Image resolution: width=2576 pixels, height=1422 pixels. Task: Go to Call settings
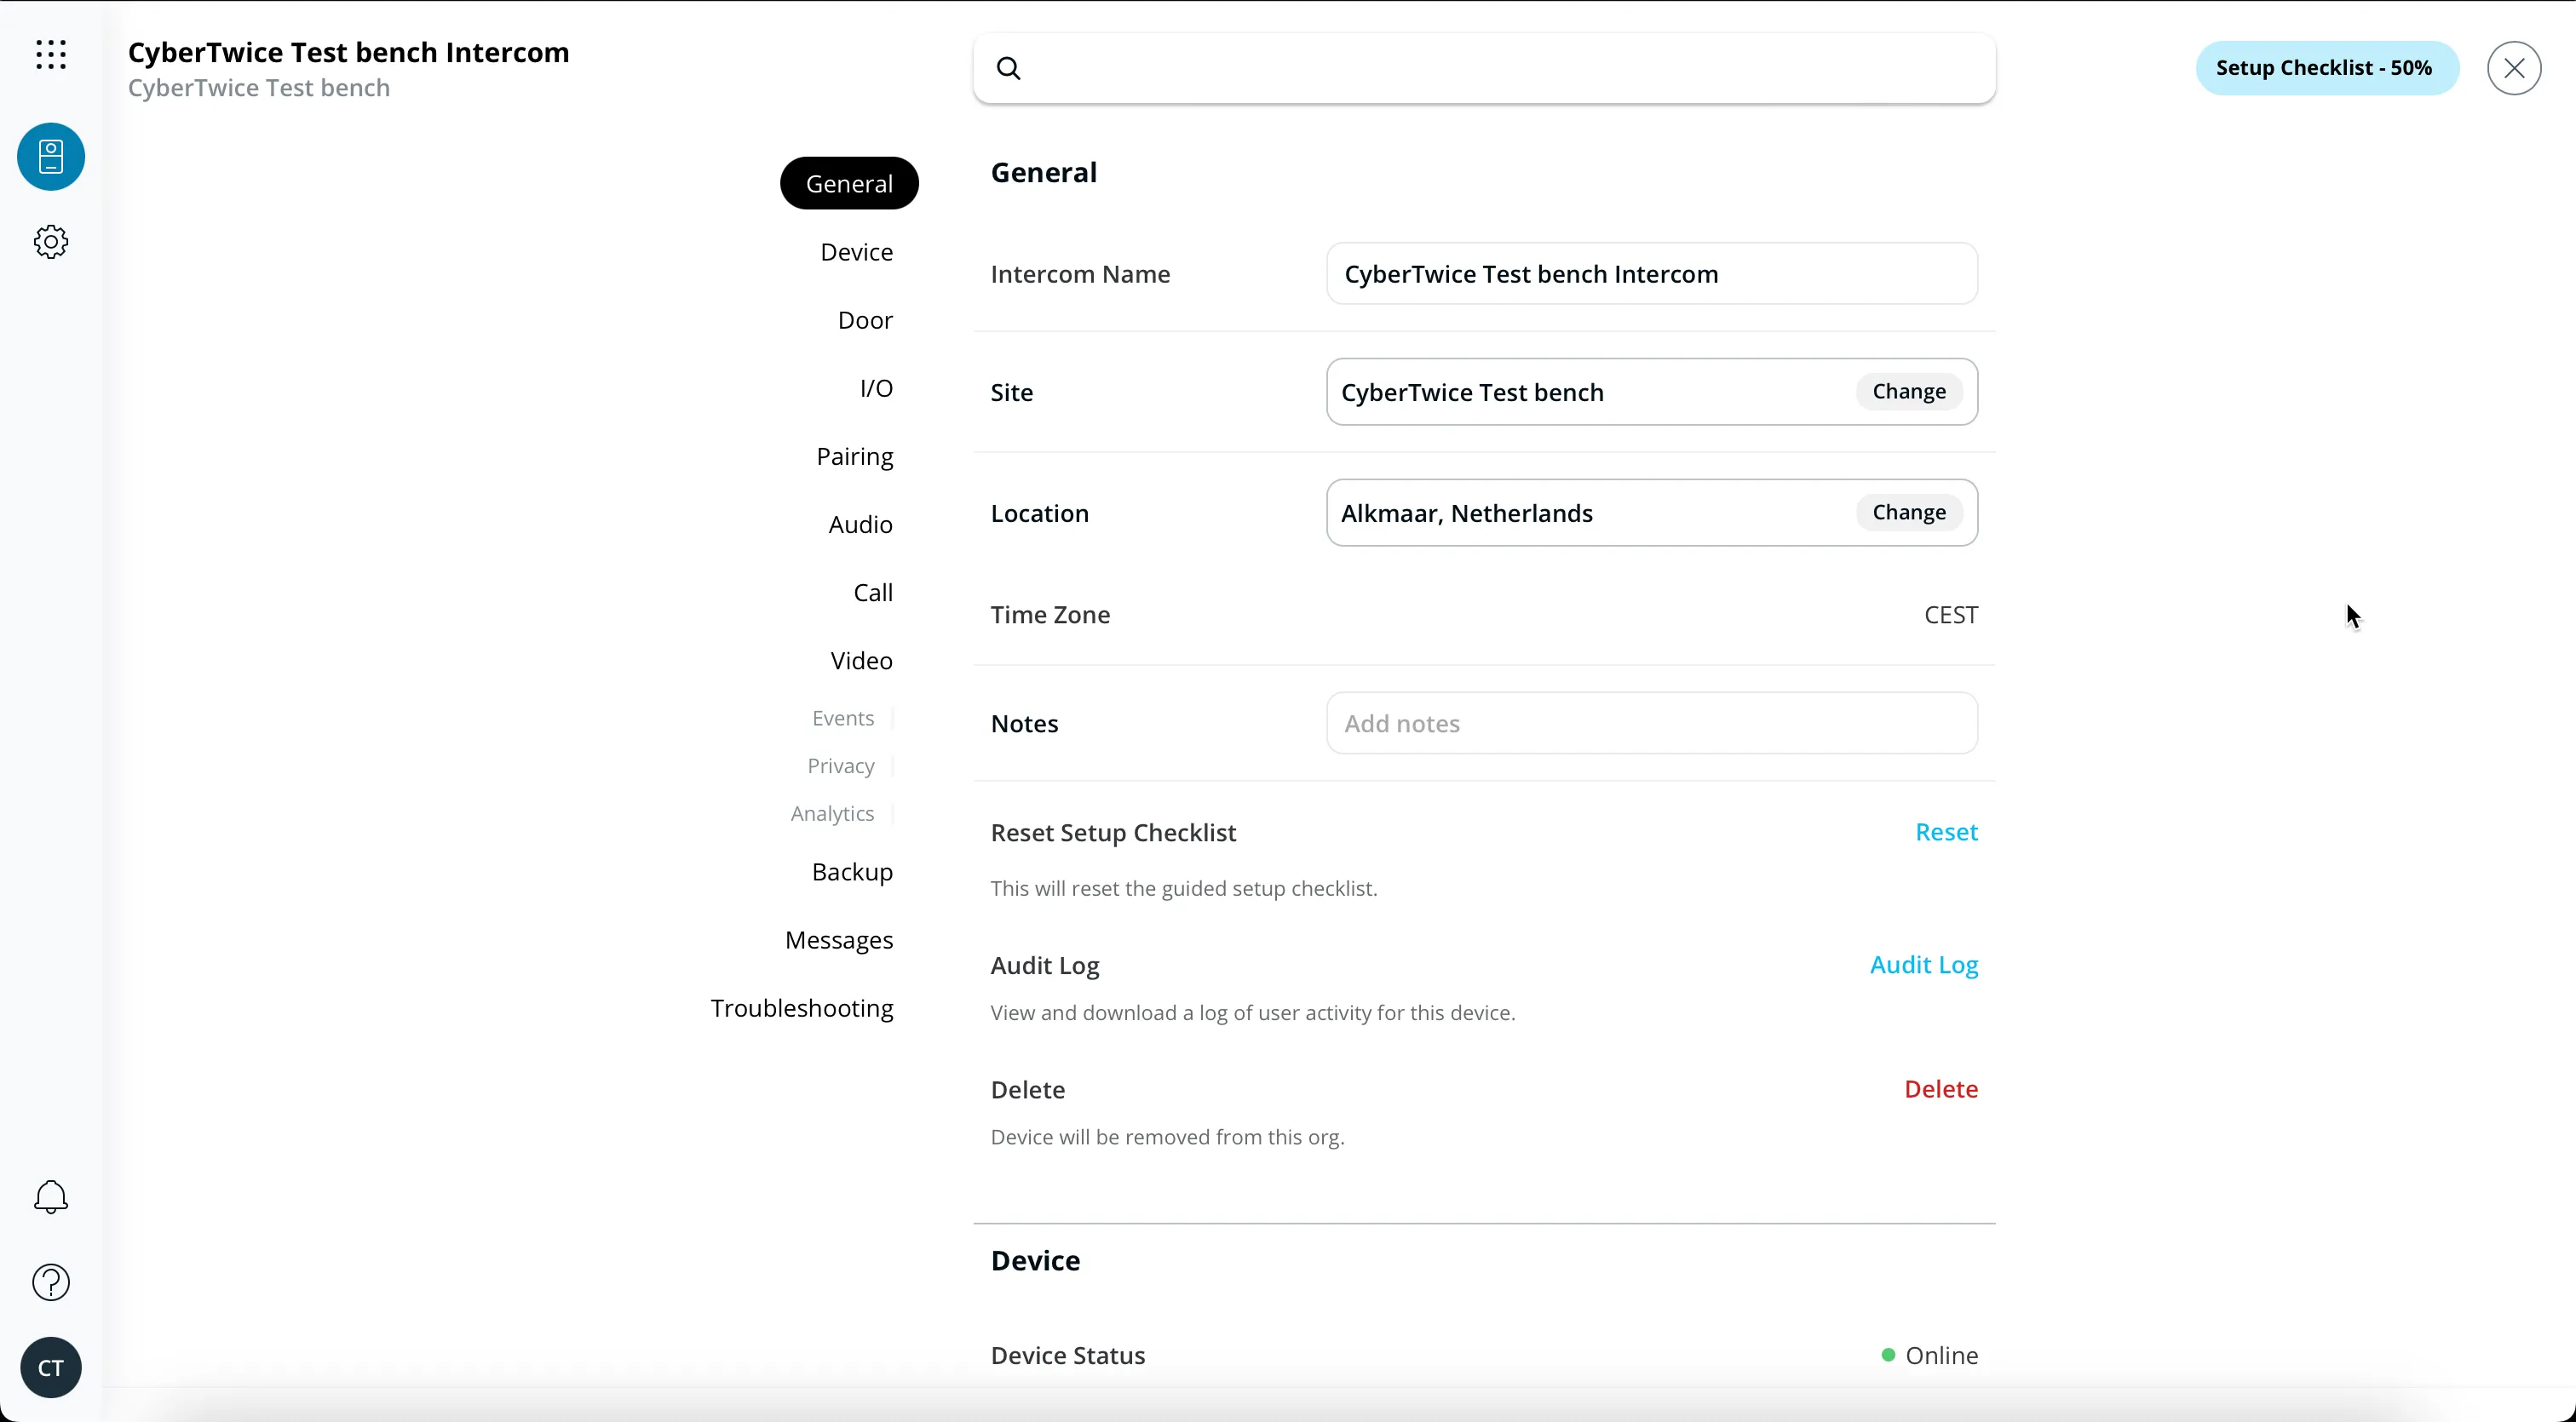point(873,593)
